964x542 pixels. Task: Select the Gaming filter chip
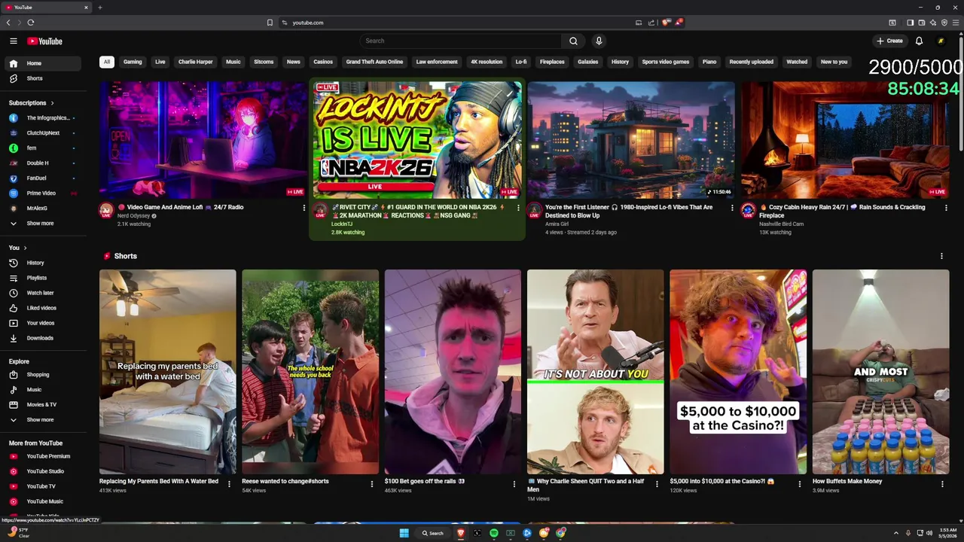(x=133, y=62)
